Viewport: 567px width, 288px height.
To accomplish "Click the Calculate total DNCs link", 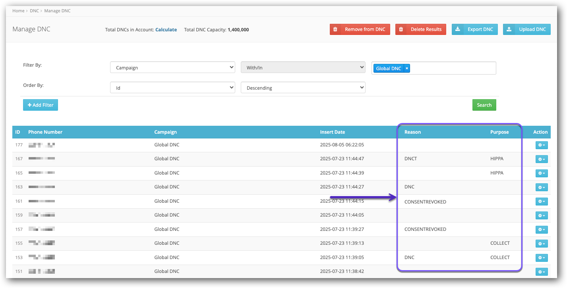I will click(166, 30).
